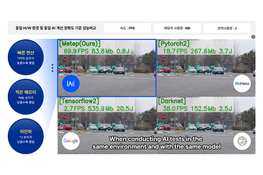Click the 동일 H/W 환경 heading text
Image resolution: width=263 pixels, height=175 pixels.
pos(55,28)
